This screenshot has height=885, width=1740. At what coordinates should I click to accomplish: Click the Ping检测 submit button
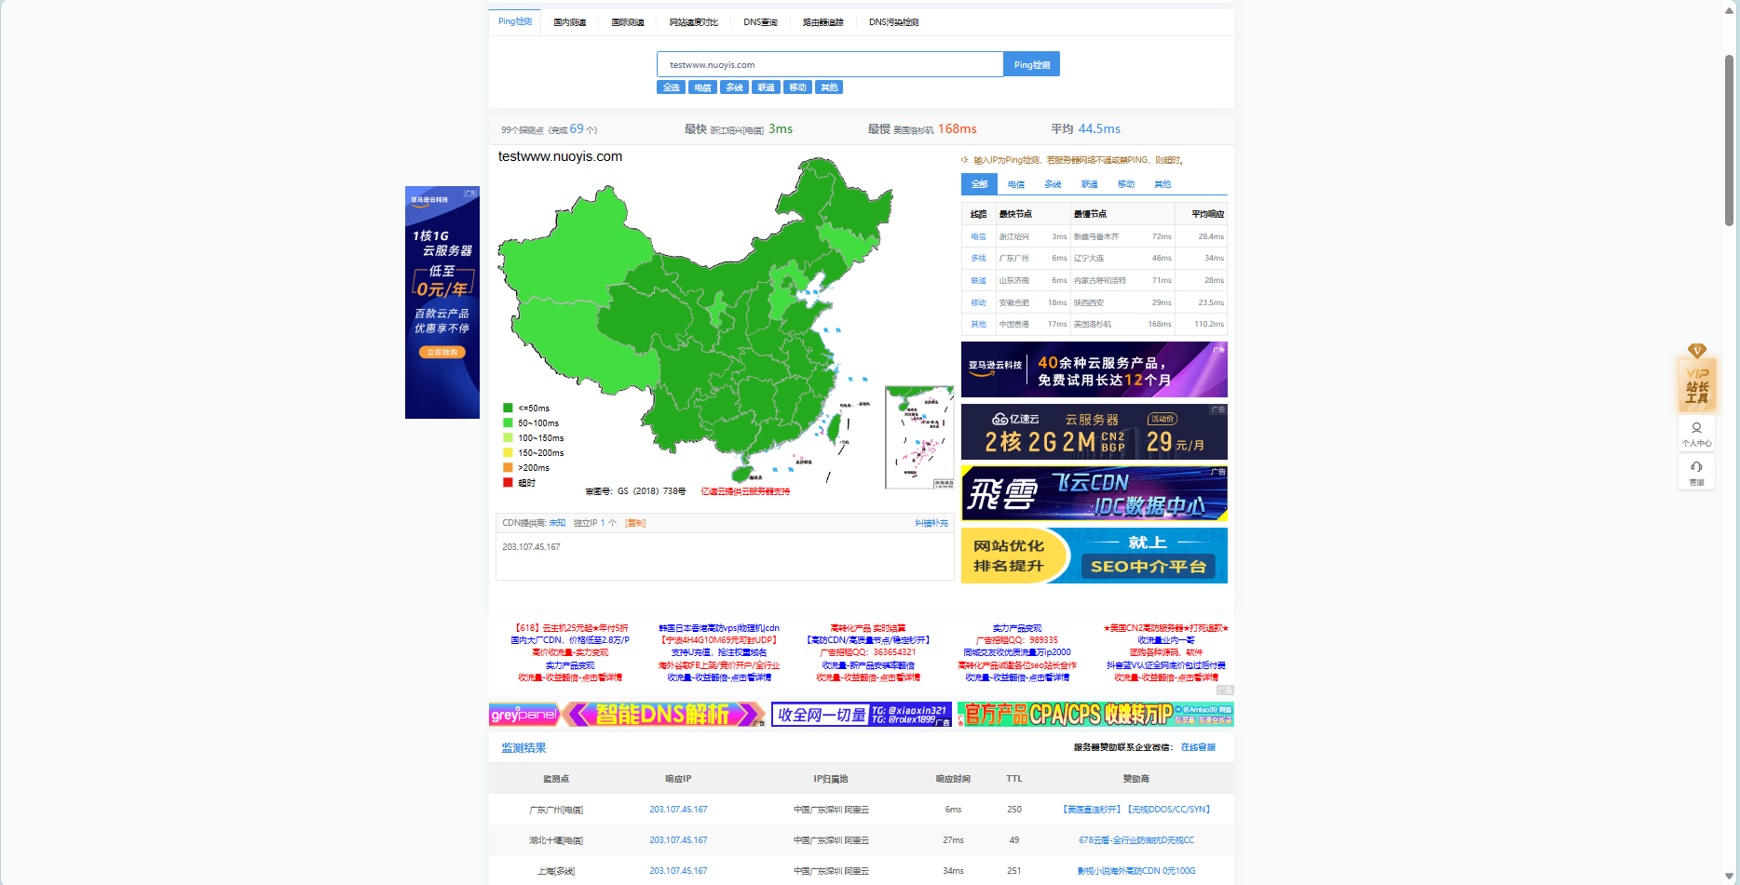pos(1031,64)
